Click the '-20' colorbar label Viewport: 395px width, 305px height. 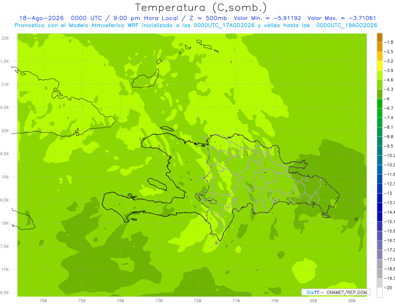point(389,288)
